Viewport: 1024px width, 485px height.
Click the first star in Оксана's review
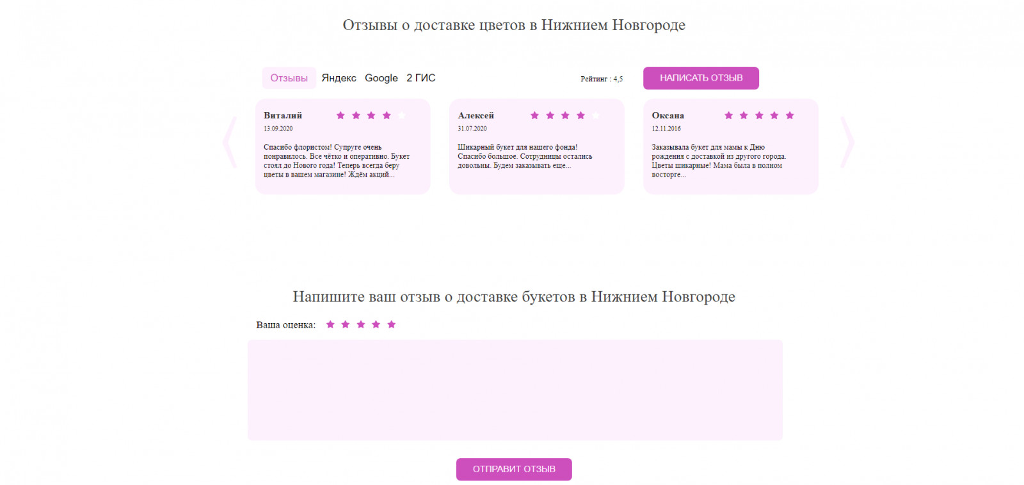coord(728,115)
